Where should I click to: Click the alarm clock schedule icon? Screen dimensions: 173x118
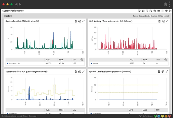170,11
